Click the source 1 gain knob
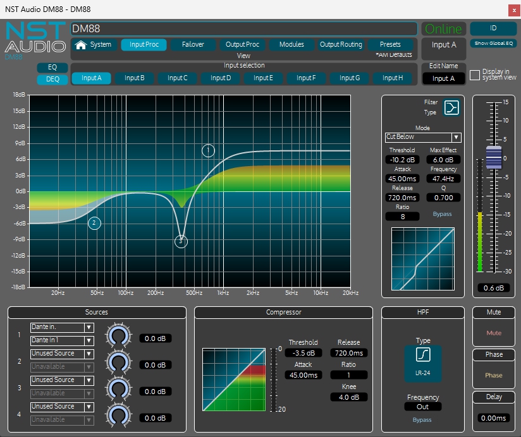 point(119,335)
